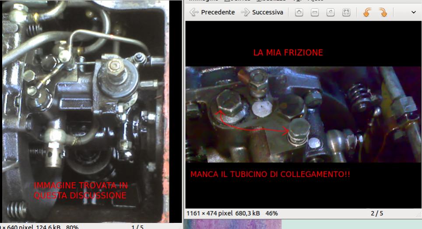422x229 pixels.
Task: Click the MANCA IL TUBICINO DI COLLEGAMENTO text
Action: 270,174
